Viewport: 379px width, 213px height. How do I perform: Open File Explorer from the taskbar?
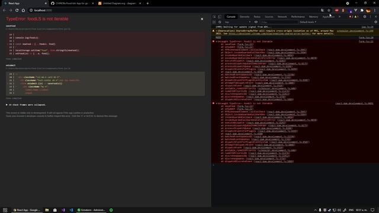(47, 210)
